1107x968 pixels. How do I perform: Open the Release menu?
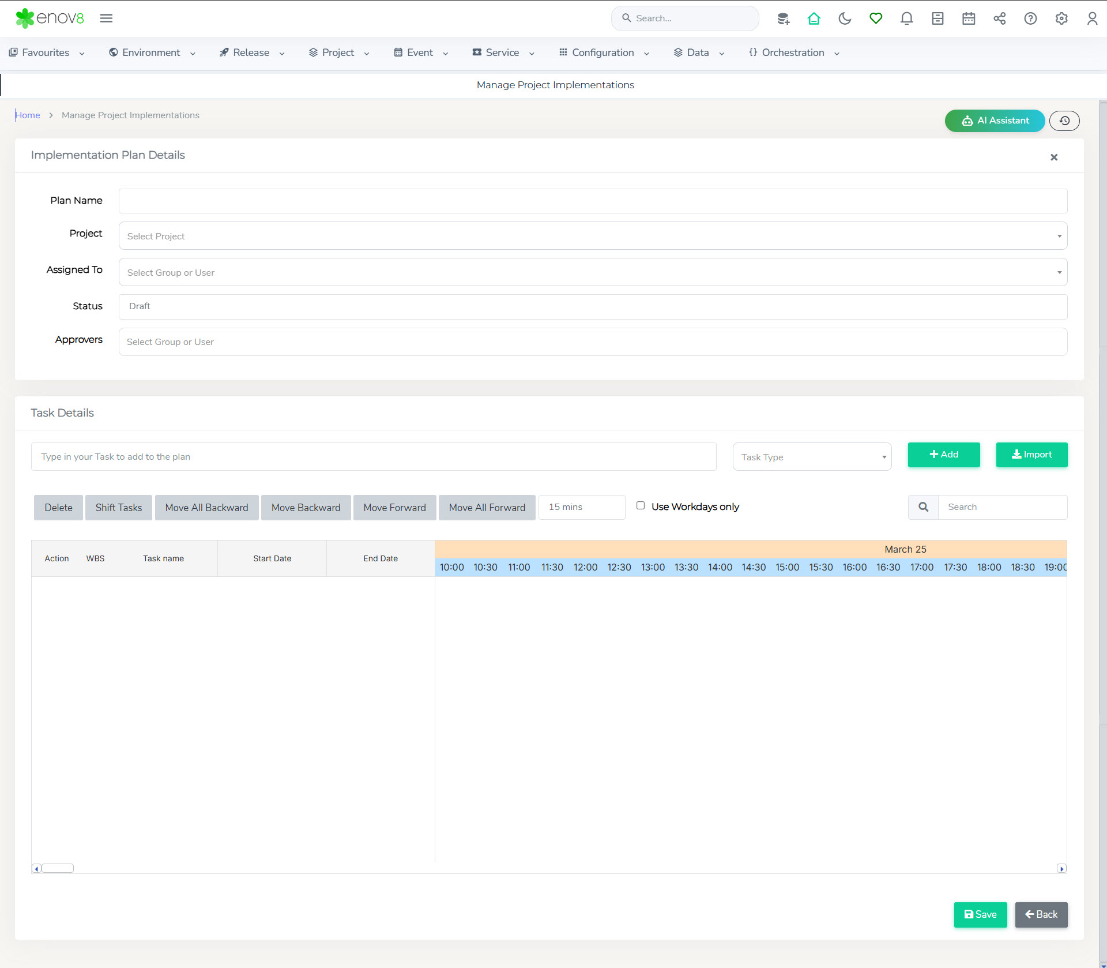[252, 52]
